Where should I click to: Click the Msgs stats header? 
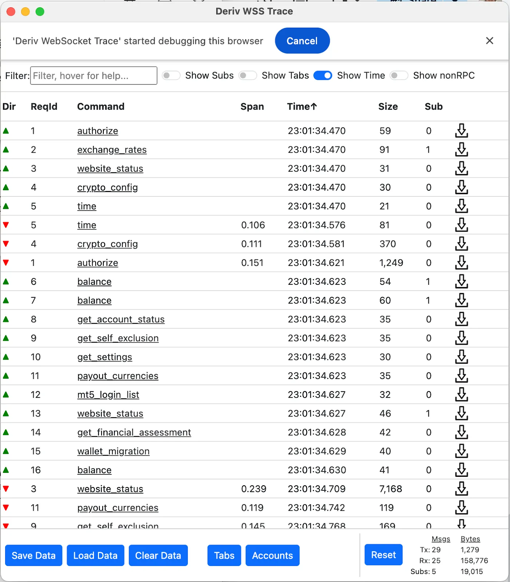pyautogui.click(x=441, y=539)
